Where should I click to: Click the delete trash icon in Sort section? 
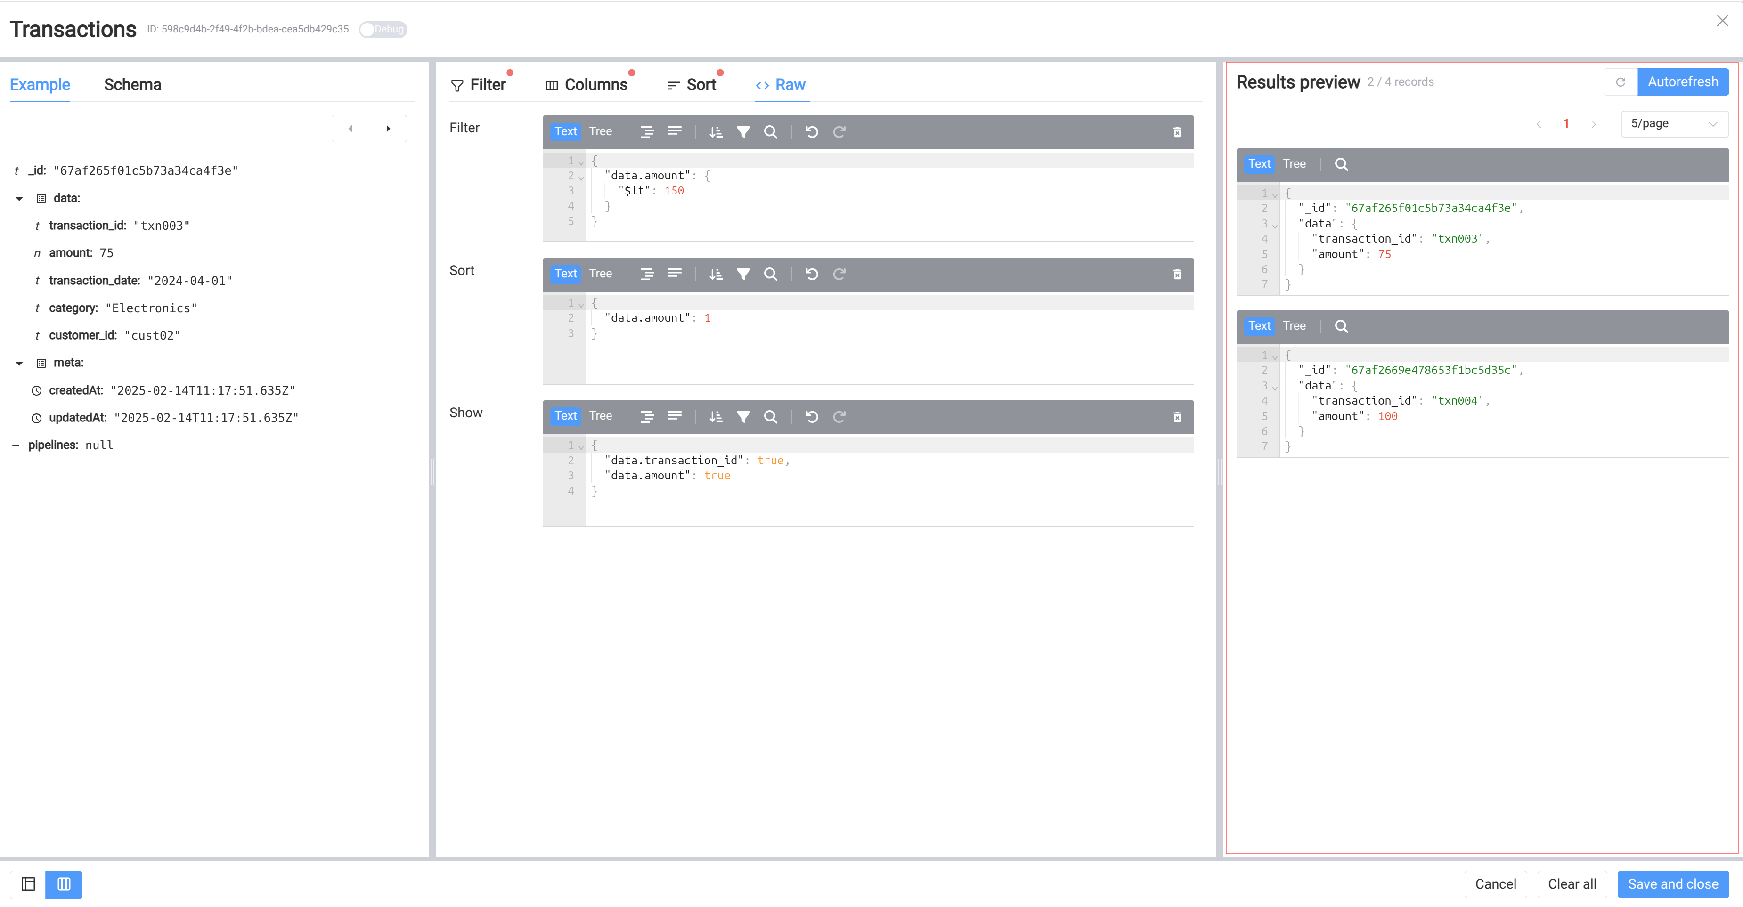1177,274
